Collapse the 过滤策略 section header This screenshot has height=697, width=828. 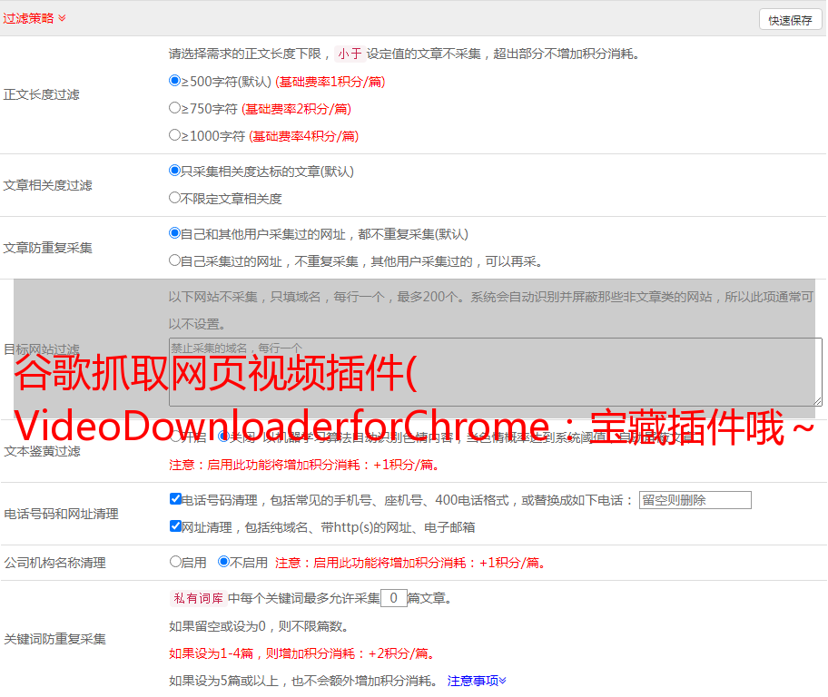[34, 18]
